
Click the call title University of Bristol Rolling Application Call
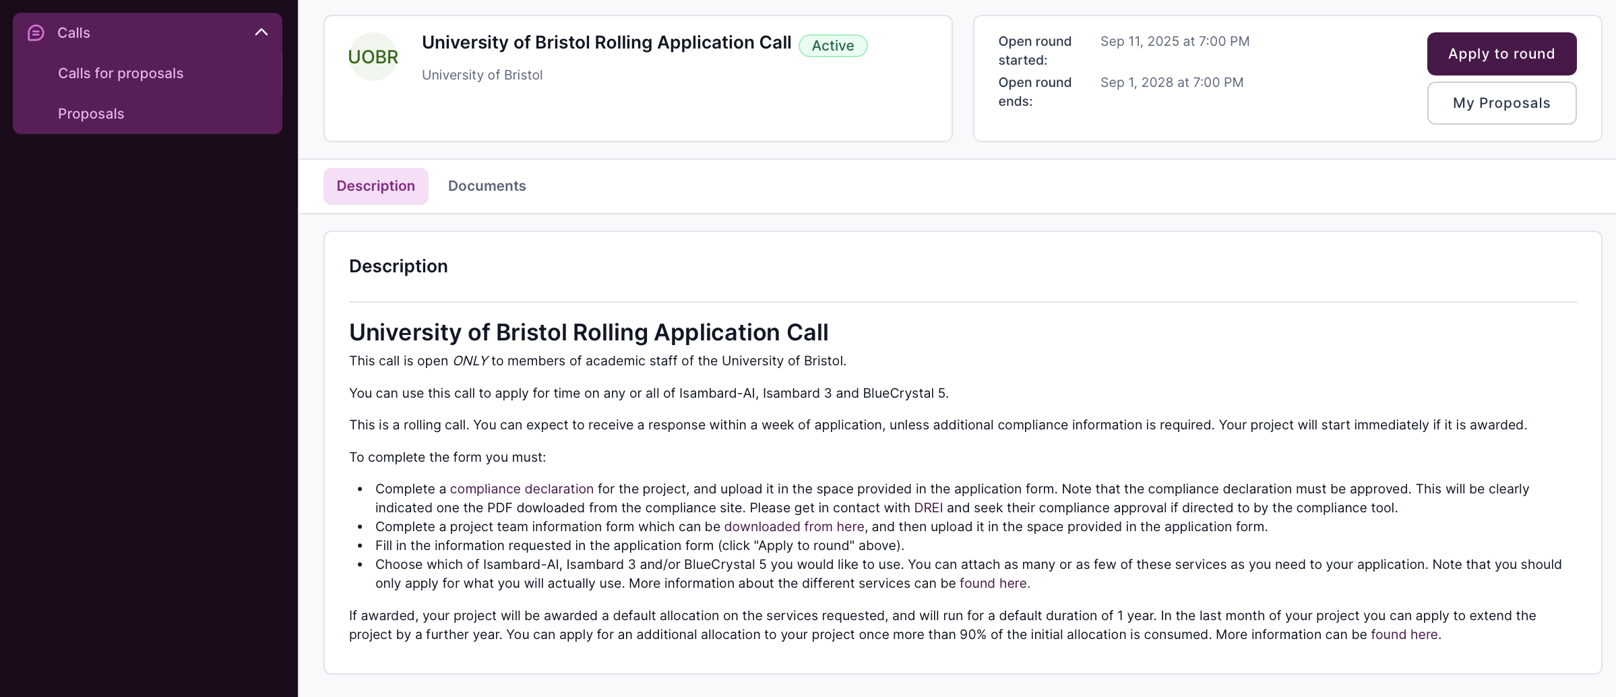606,42
